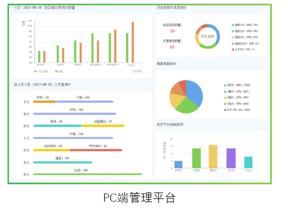Viewport: 288px width, 213px height.
Task: Click the 返修3次 yellow legend dot
Action: coord(233,37)
